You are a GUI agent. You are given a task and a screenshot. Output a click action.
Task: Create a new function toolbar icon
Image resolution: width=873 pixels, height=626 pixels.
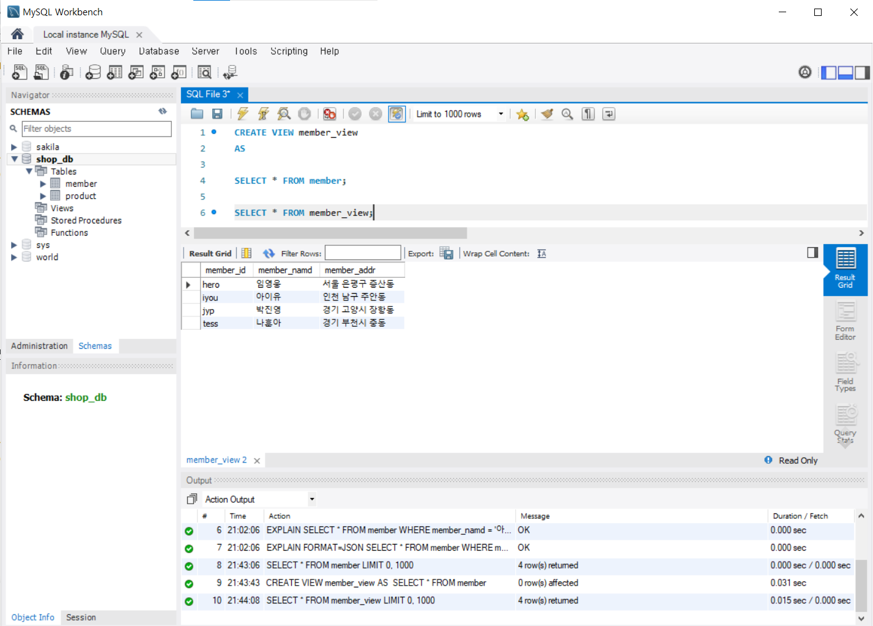click(179, 72)
